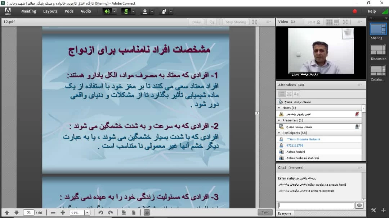Open the Pods menu
Viewport: 389px width, 218px height.
pyautogui.click(x=69, y=11)
